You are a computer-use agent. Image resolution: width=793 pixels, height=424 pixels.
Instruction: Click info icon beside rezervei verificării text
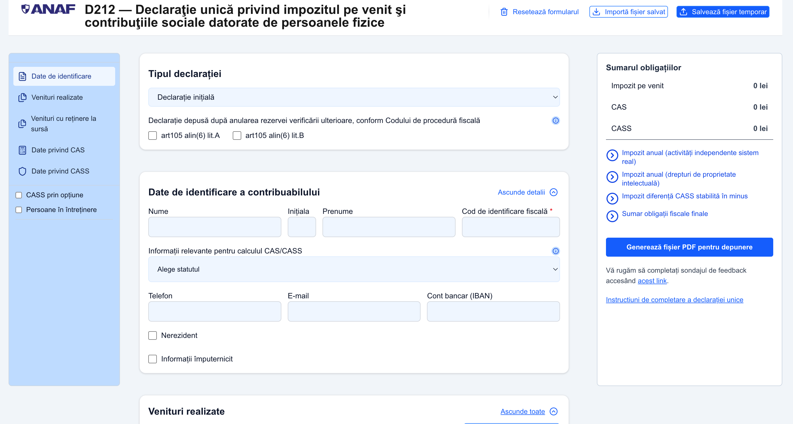click(x=555, y=121)
